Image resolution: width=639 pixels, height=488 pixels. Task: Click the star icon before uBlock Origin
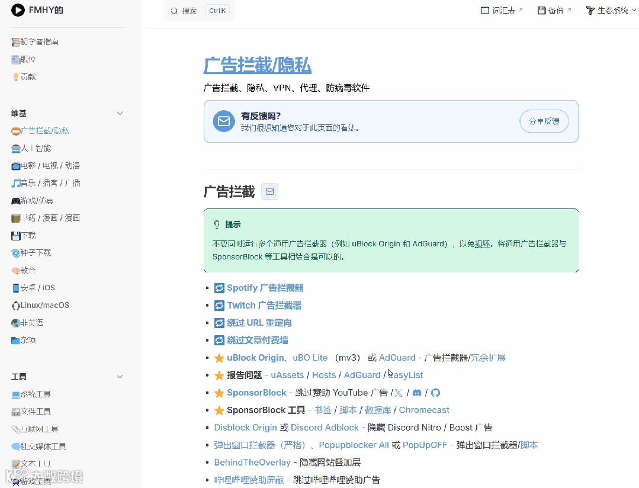coord(219,358)
